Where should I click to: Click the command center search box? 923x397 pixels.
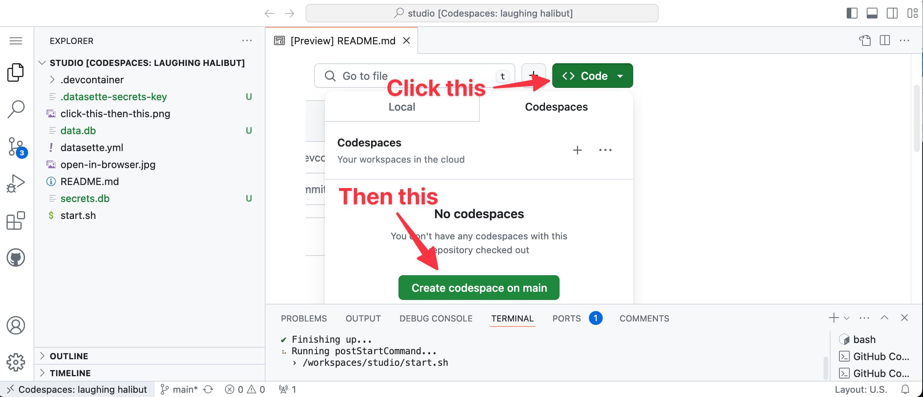coord(482,13)
